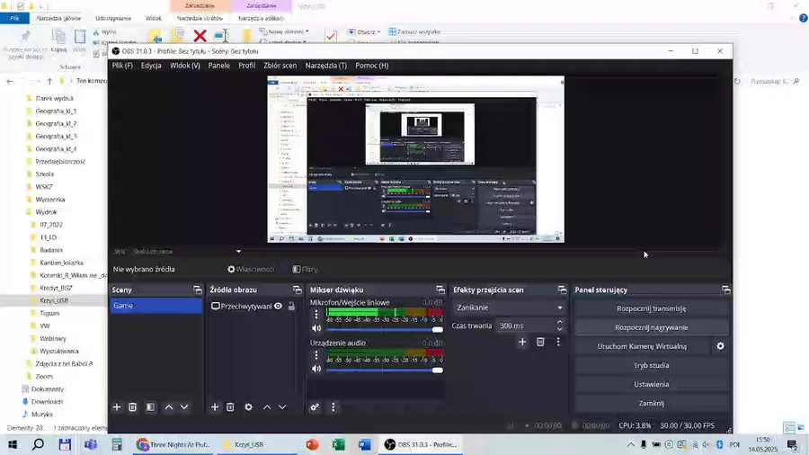The height and width of the screenshot is (455, 809).
Task: Open preview scaling dropdown arrow
Action: click(x=238, y=251)
